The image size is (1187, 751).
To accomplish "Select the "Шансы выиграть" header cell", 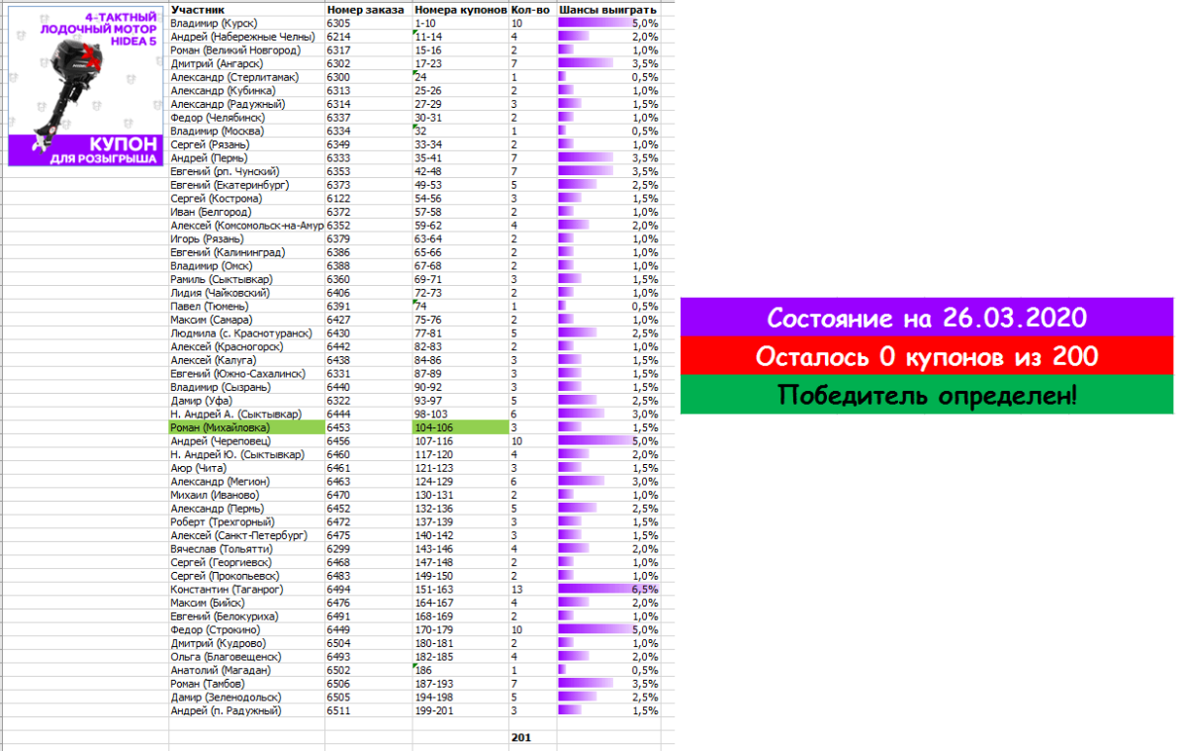I will tap(607, 9).
